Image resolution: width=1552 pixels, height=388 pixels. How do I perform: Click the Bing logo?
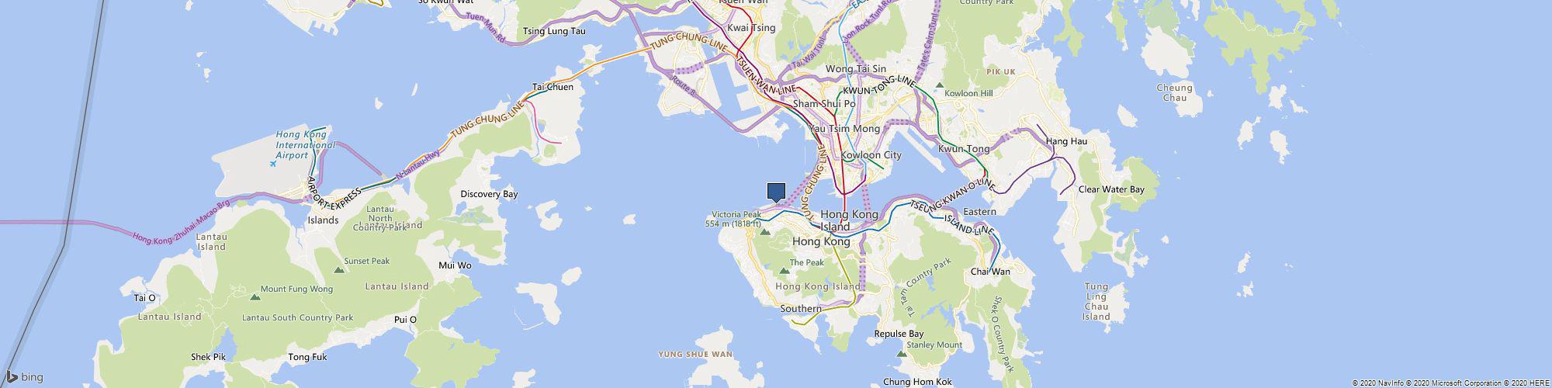[23, 377]
